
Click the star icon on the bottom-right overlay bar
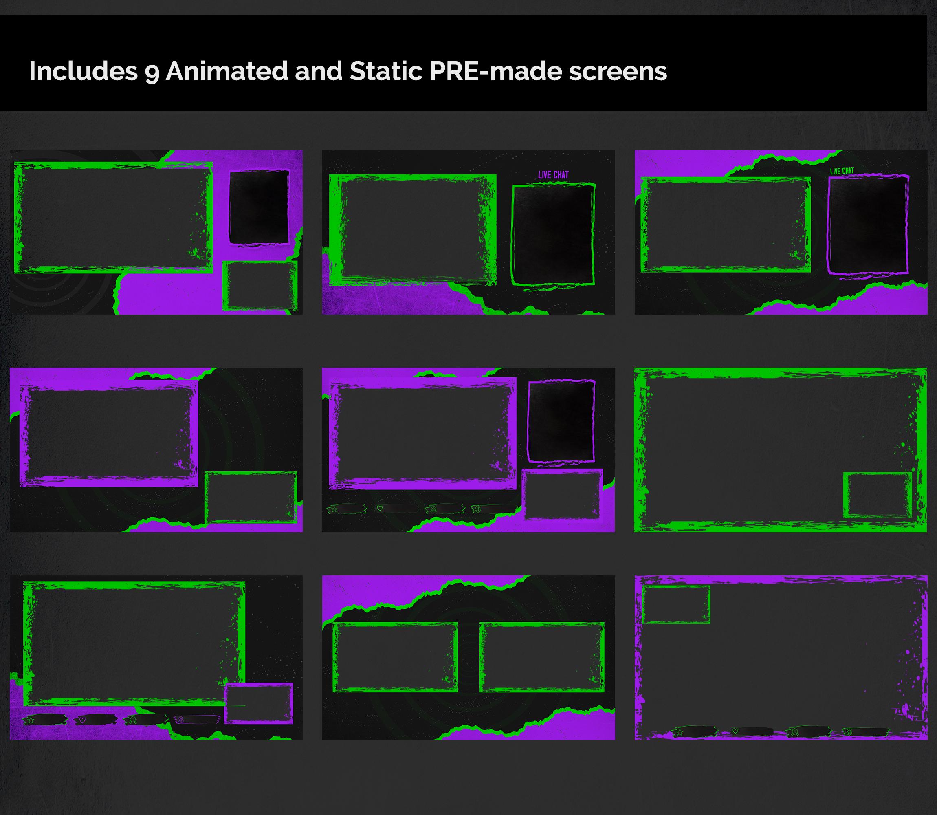coord(680,732)
